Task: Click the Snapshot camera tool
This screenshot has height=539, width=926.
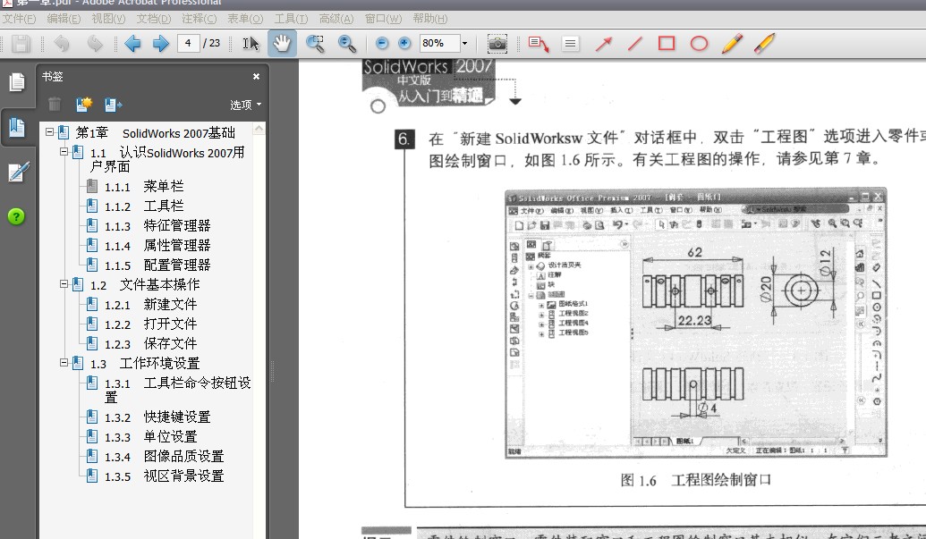Action: click(x=497, y=43)
